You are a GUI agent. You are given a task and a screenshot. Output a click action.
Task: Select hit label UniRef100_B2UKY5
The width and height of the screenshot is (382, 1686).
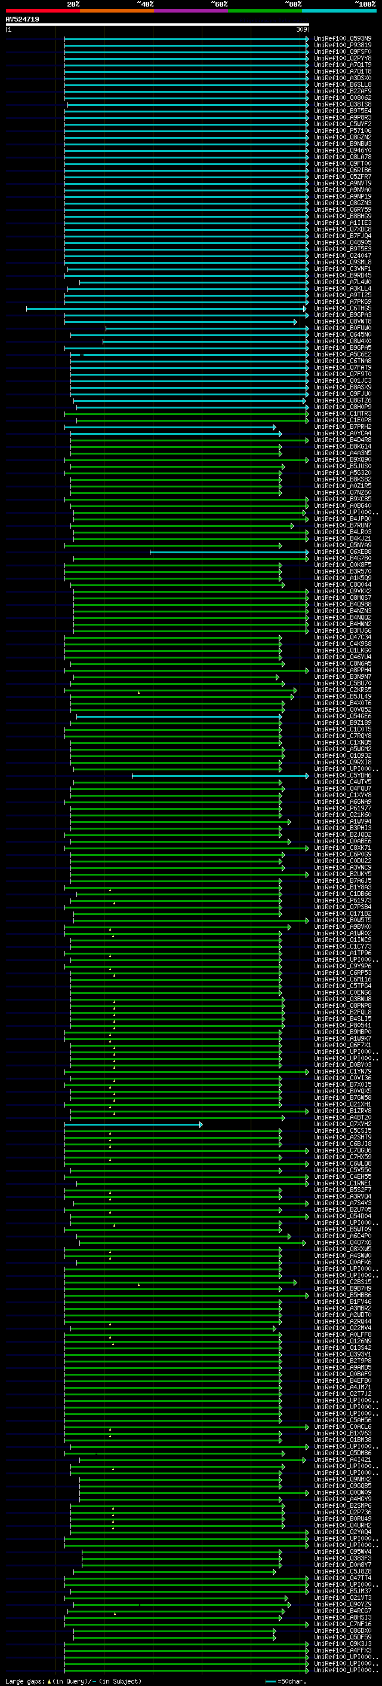(343, 874)
